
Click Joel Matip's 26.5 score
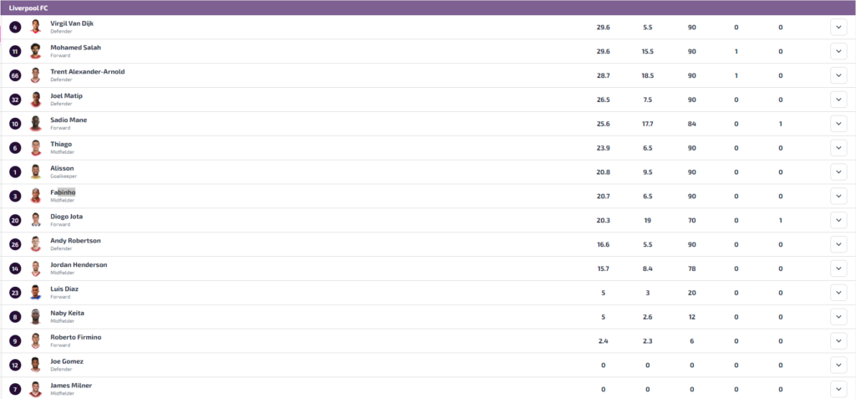[x=604, y=100]
